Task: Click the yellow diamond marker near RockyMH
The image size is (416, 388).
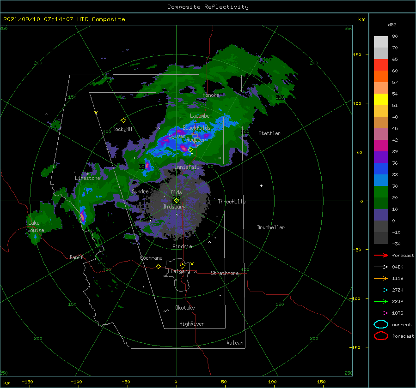Action: (123, 120)
